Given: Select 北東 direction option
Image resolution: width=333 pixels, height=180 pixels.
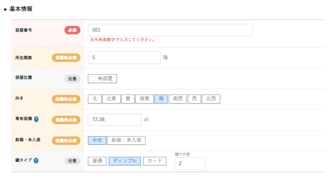Looking at the screenshot, I should (111, 99).
